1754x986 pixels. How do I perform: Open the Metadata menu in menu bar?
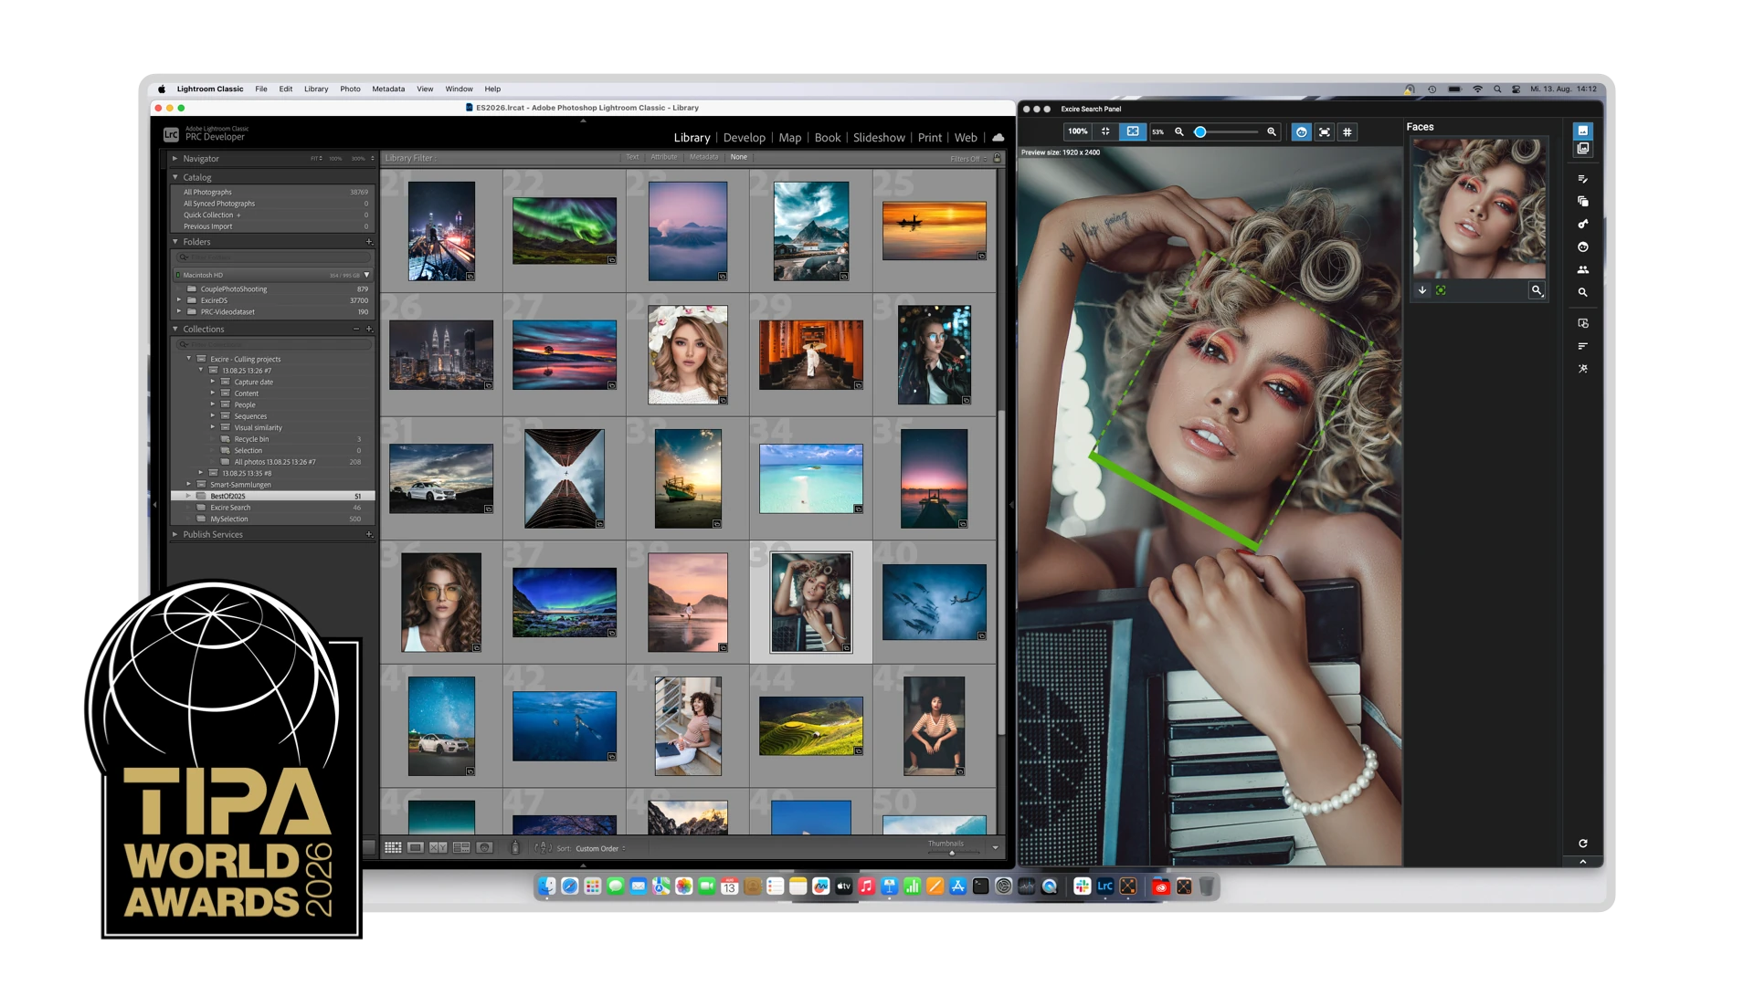pos(388,89)
